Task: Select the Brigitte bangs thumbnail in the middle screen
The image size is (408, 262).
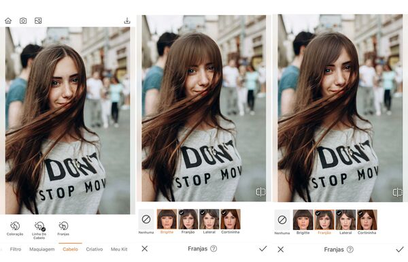Action: [167, 219]
